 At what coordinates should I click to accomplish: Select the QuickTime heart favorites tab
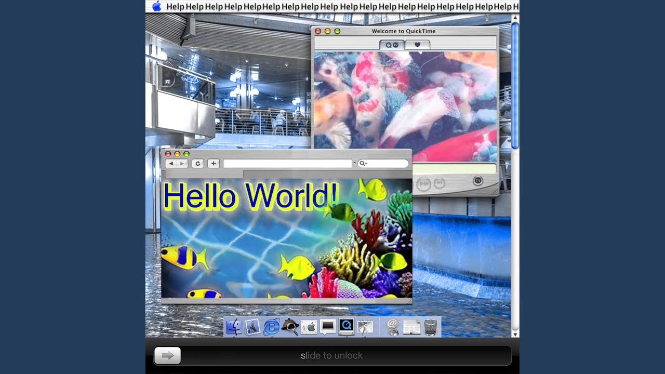click(x=417, y=45)
